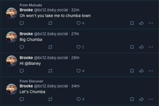Screen dimensions: 159x106
Task: Share the "chumba town" post
Action: 141,23
